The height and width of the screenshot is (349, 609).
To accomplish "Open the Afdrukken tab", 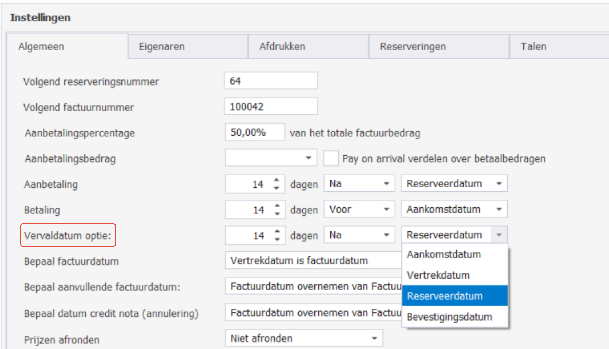I will pyautogui.click(x=282, y=47).
